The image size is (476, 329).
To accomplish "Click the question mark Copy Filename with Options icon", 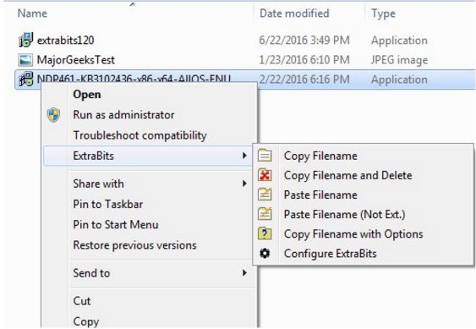I will pyautogui.click(x=265, y=233).
